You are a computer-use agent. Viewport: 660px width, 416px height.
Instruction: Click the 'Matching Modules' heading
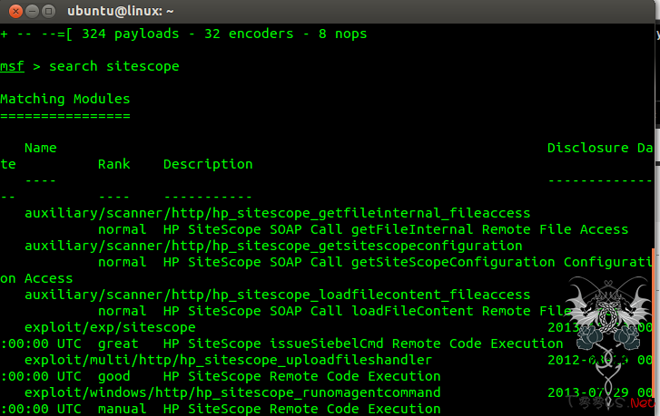point(65,99)
